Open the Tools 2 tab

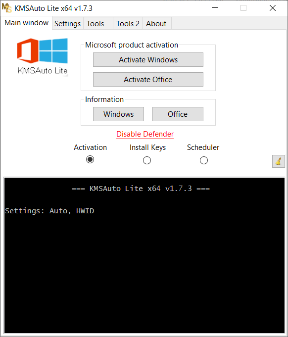pos(128,23)
